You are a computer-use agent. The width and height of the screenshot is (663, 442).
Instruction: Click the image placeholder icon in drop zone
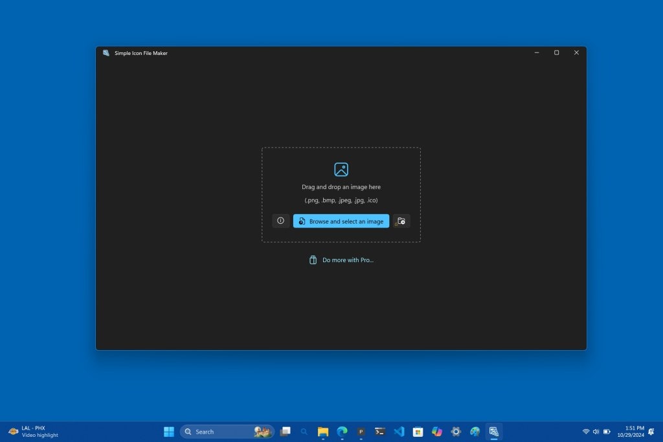click(x=341, y=170)
